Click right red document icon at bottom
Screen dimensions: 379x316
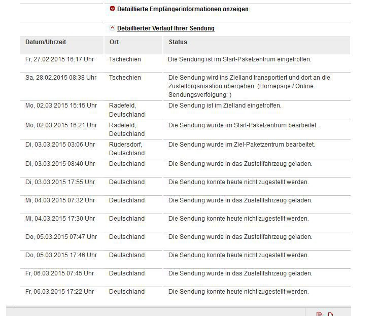330,314
